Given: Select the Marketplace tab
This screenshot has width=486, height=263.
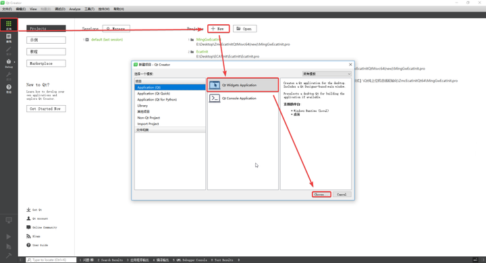Looking at the screenshot, I should 46,63.
